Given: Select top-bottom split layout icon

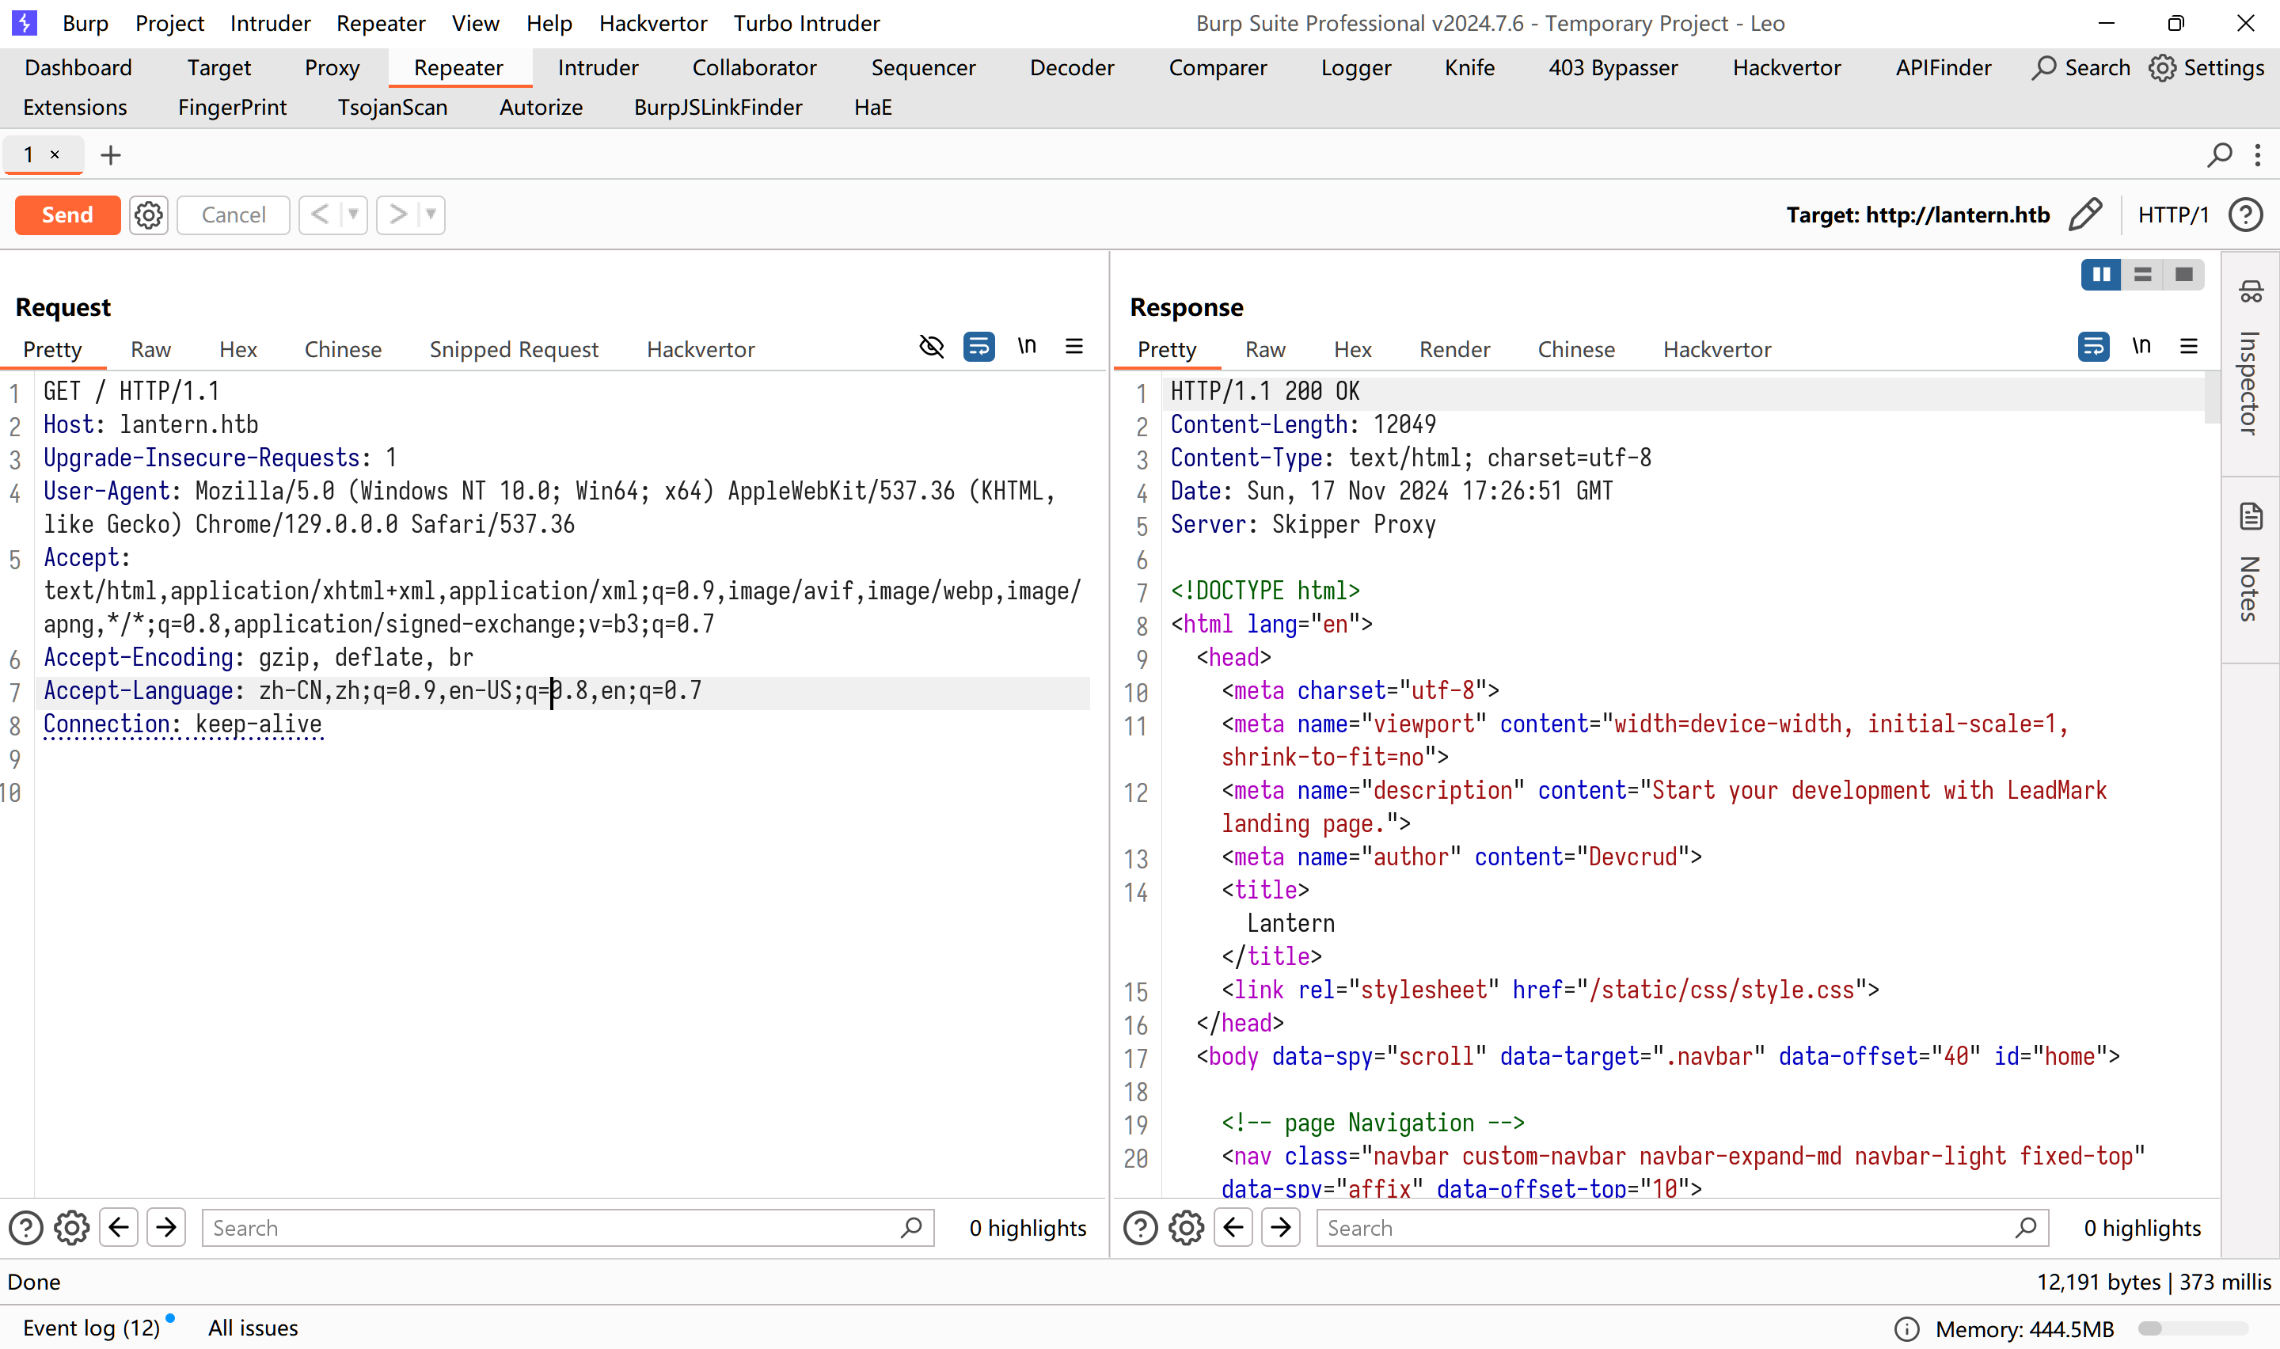Looking at the screenshot, I should coord(2143,275).
